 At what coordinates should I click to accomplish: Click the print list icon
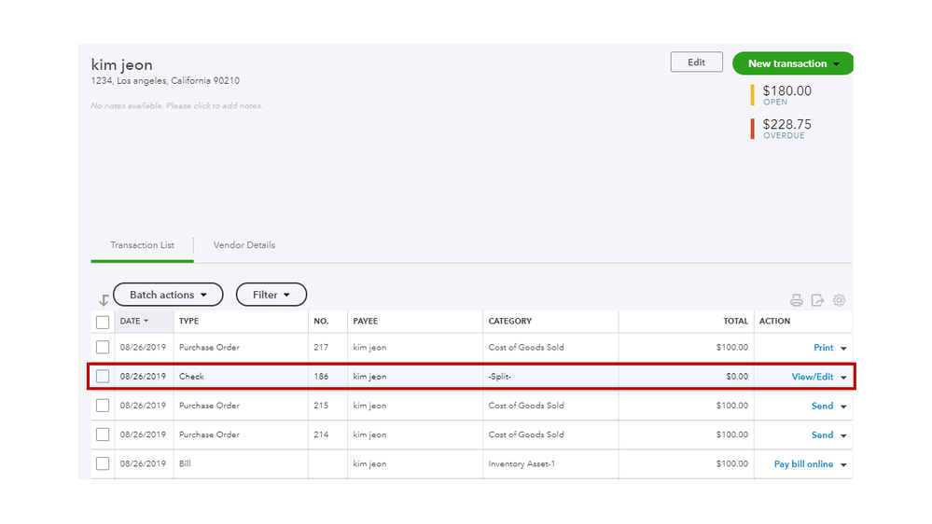(x=796, y=300)
